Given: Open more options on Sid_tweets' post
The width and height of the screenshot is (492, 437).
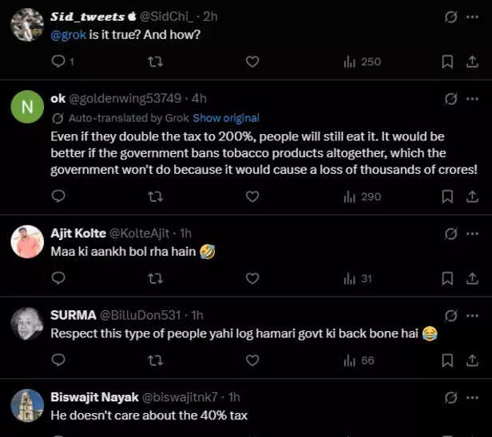Looking at the screenshot, I should (475, 16).
